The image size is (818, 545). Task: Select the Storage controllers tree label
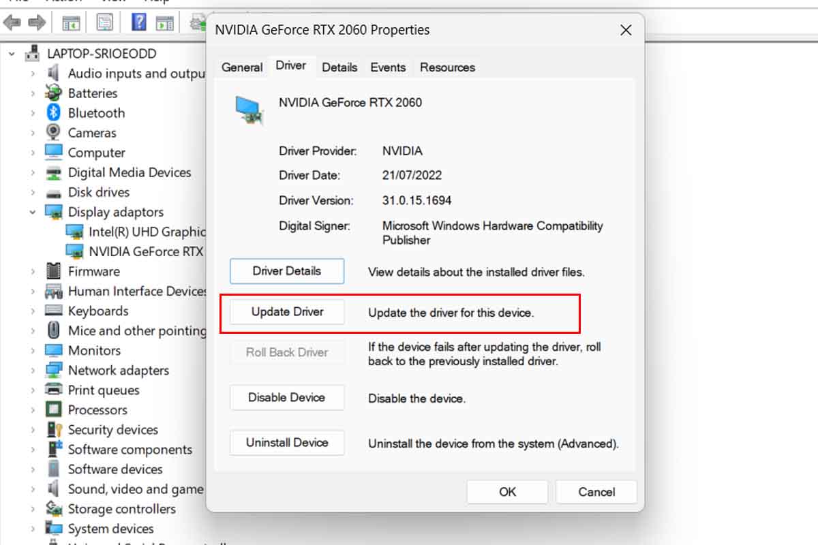click(121, 509)
